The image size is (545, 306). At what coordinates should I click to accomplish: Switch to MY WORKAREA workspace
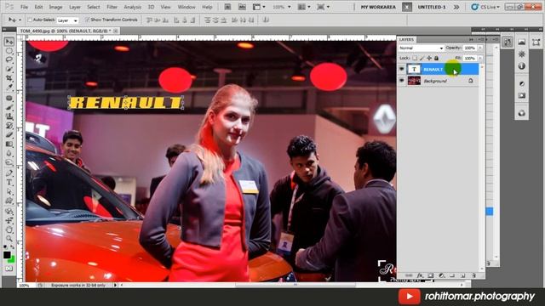click(378, 7)
